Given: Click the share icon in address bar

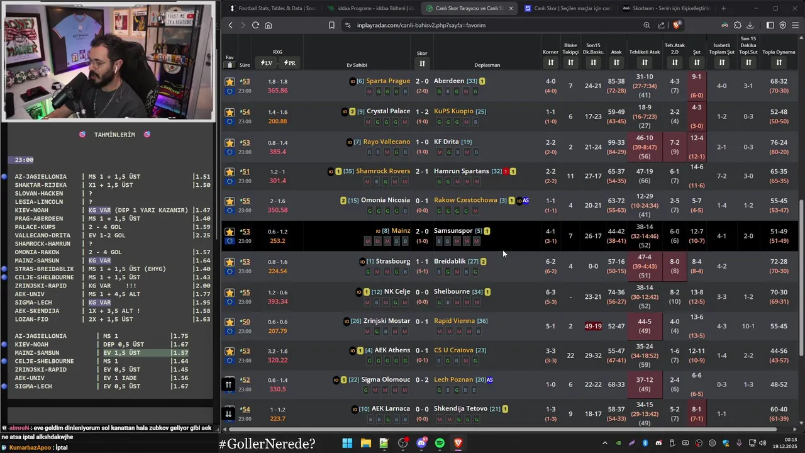Looking at the screenshot, I should coord(662,25).
